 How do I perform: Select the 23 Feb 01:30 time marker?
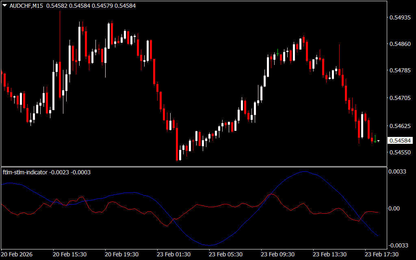coord(173,254)
